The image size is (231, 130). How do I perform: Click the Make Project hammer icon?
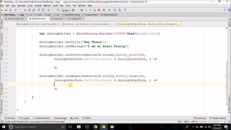tap(58, 10)
